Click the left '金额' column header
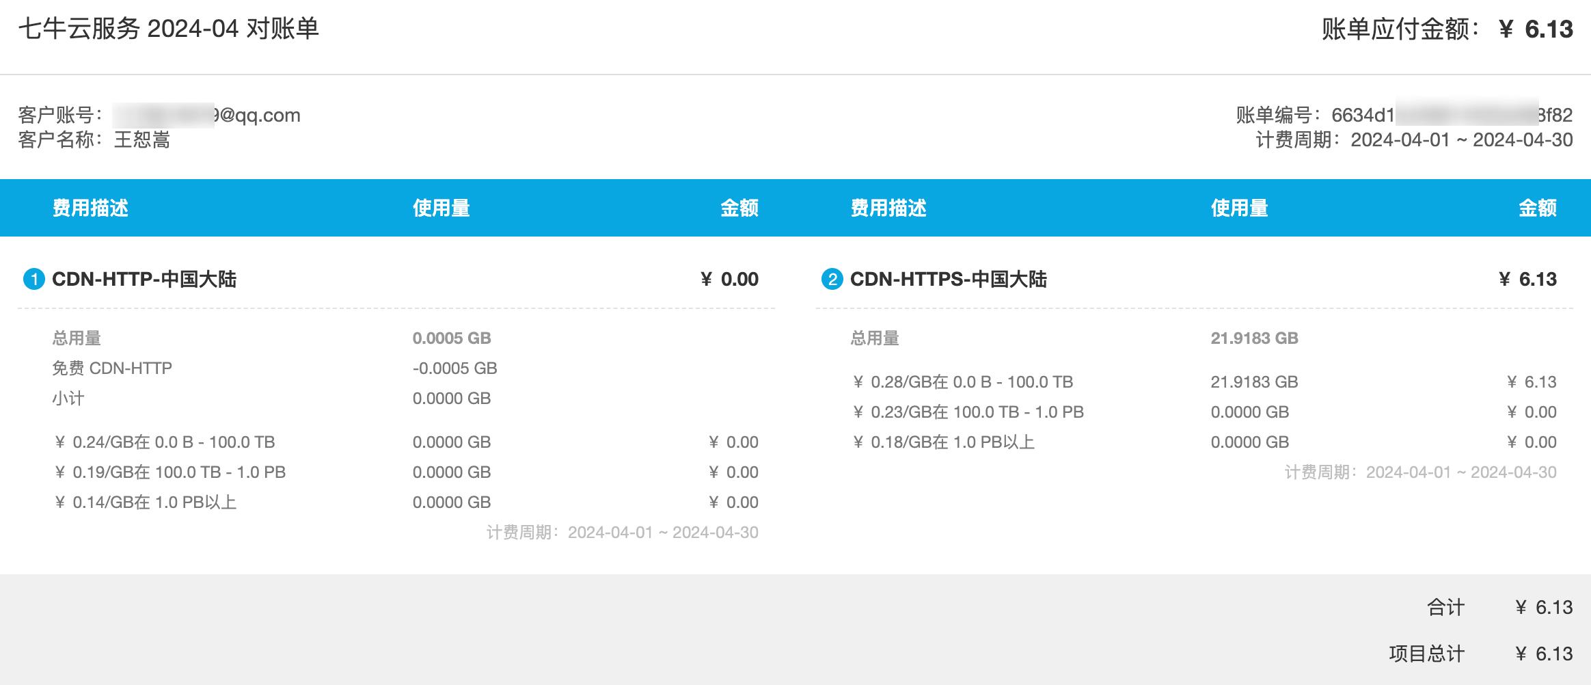 (x=739, y=208)
